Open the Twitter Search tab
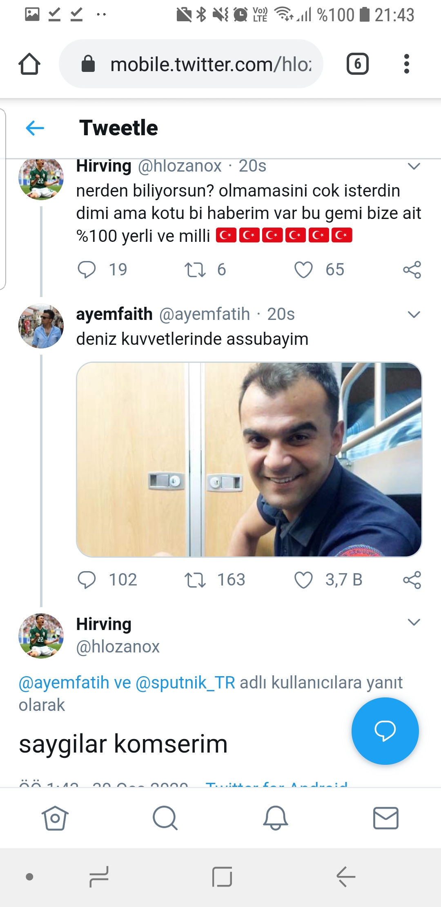The image size is (441, 907). click(x=165, y=818)
